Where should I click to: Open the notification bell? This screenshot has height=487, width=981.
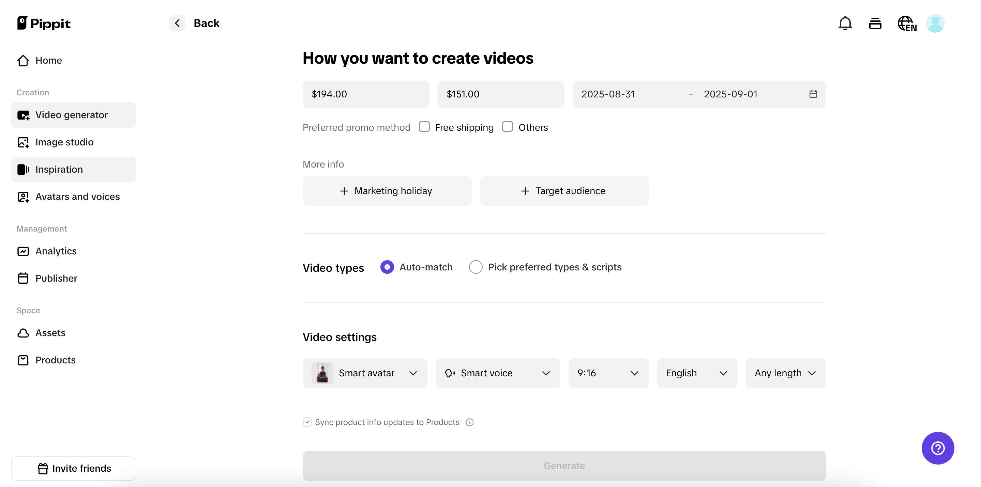[845, 23]
